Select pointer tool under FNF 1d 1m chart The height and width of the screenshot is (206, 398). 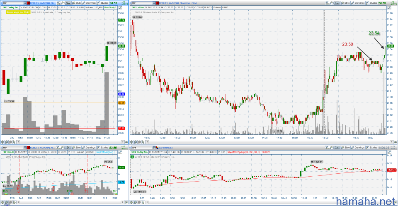[x=143, y=142]
